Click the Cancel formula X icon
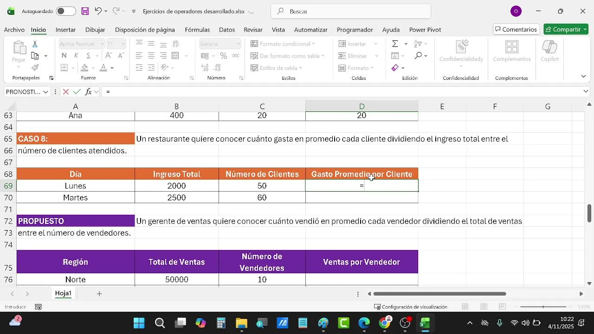The width and height of the screenshot is (594, 334). pos(66,92)
